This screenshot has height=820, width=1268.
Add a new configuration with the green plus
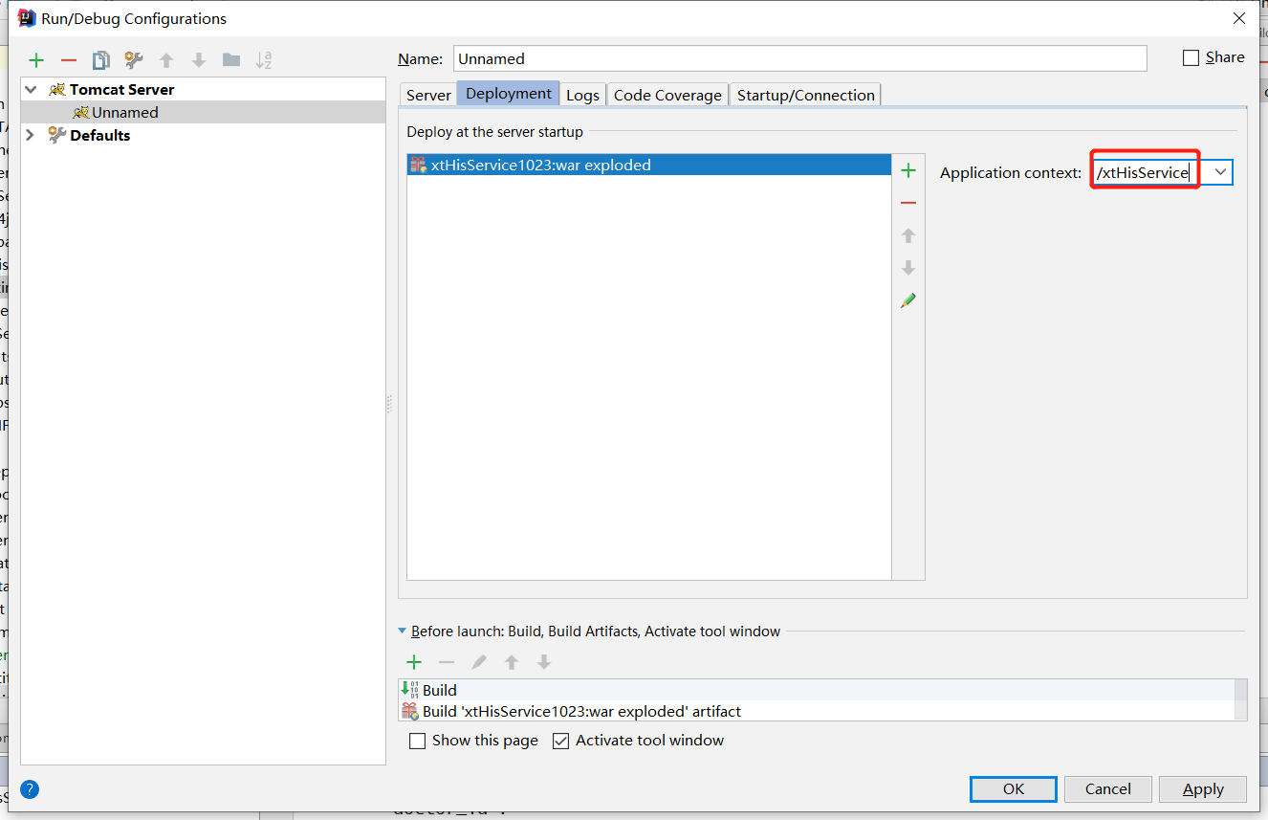point(36,60)
